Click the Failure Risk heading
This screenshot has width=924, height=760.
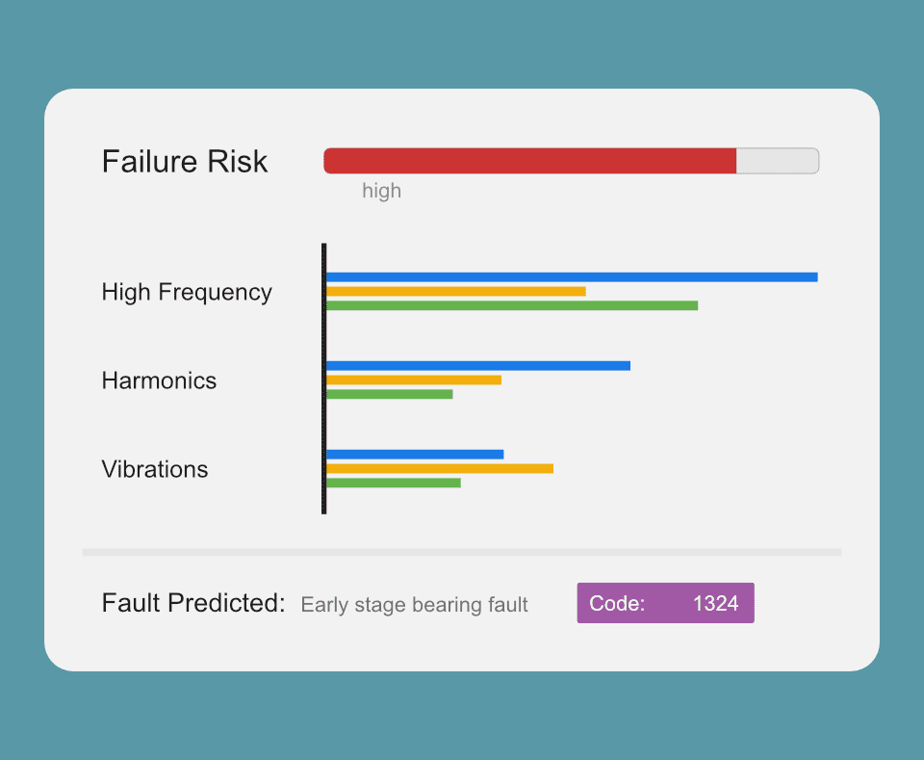[185, 162]
